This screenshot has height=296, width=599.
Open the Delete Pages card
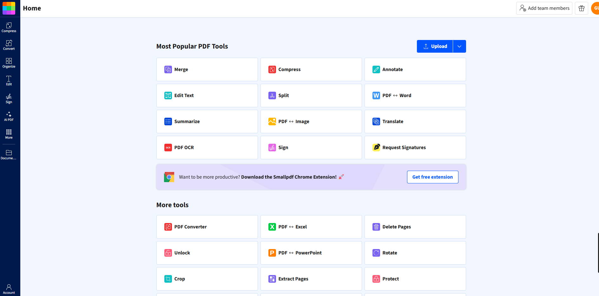tap(415, 227)
